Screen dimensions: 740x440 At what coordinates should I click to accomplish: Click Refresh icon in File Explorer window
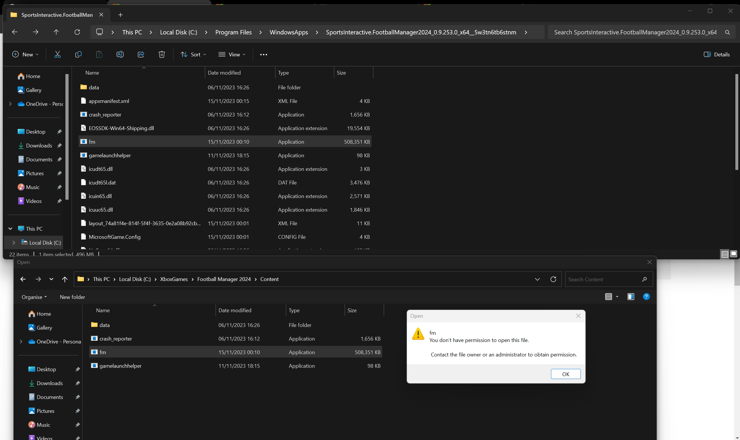coord(77,32)
